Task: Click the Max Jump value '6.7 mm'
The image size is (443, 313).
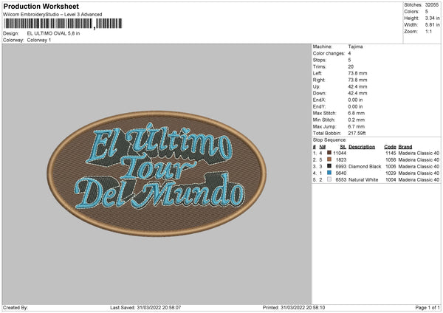Action: (357, 126)
